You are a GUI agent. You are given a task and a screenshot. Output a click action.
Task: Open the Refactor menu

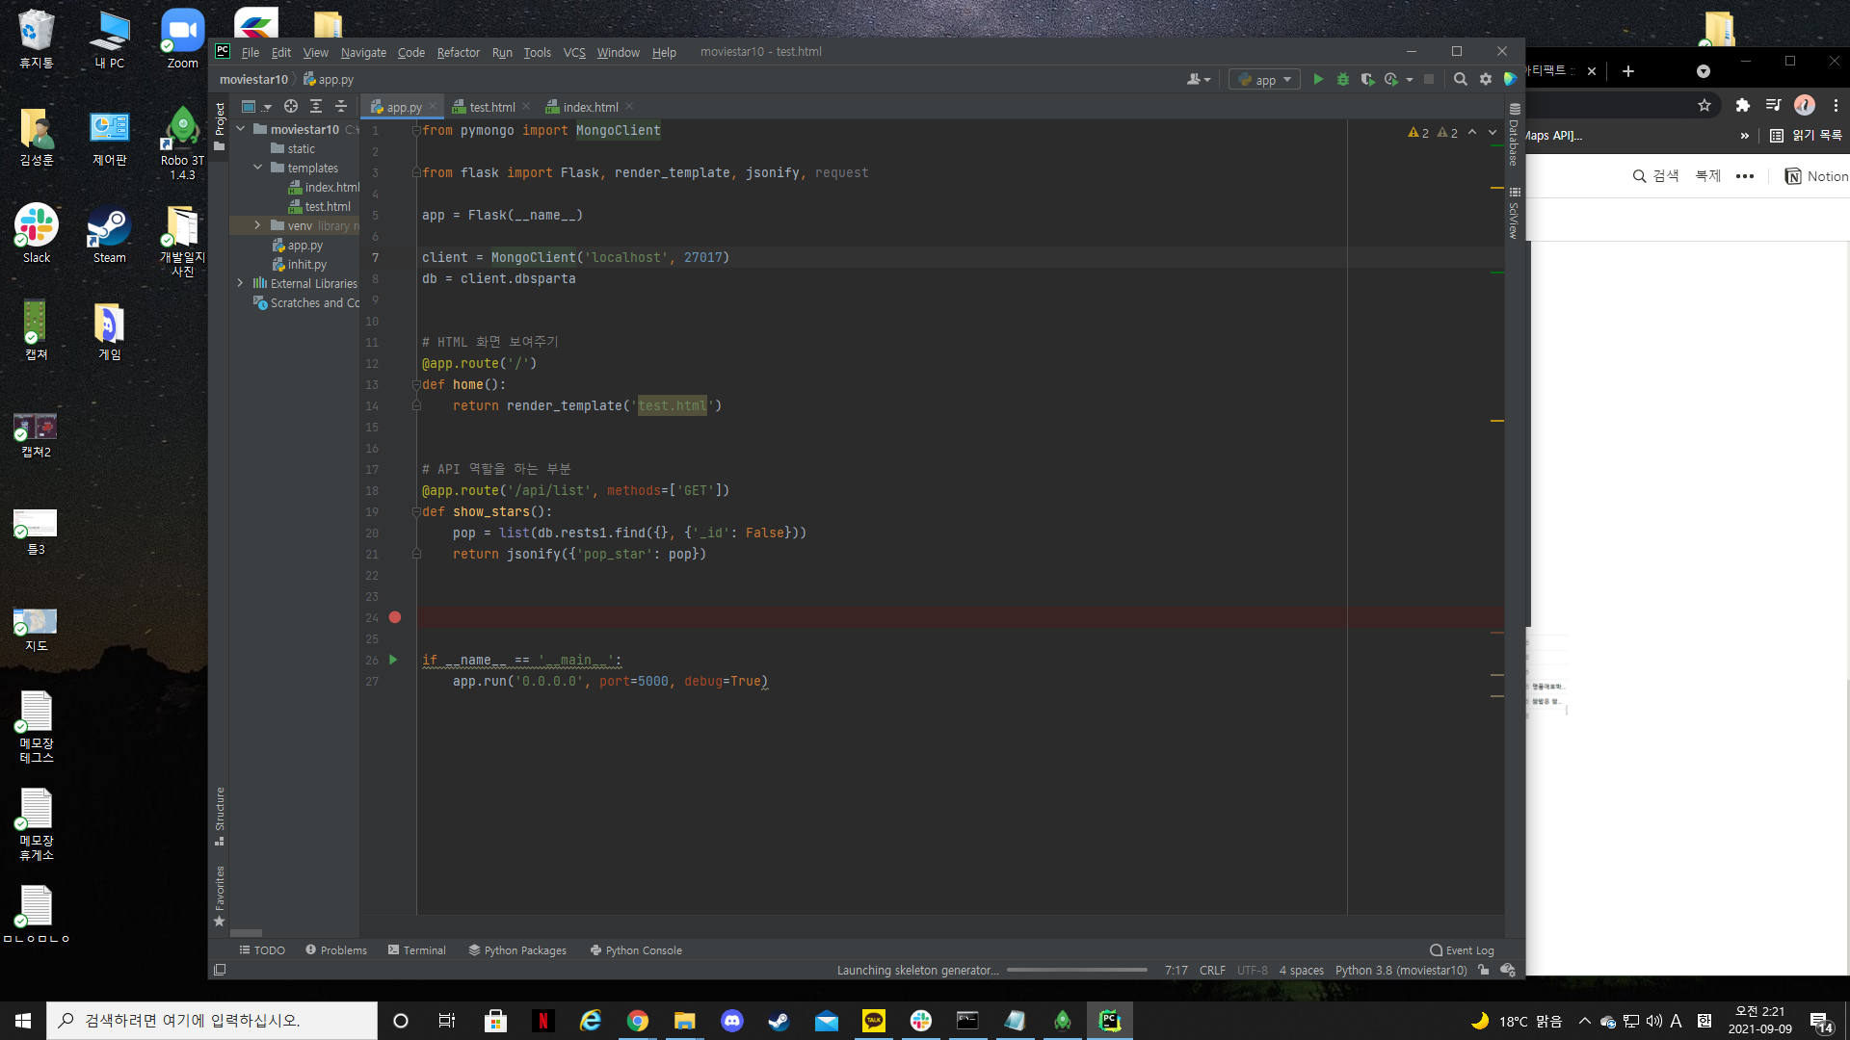click(x=458, y=52)
